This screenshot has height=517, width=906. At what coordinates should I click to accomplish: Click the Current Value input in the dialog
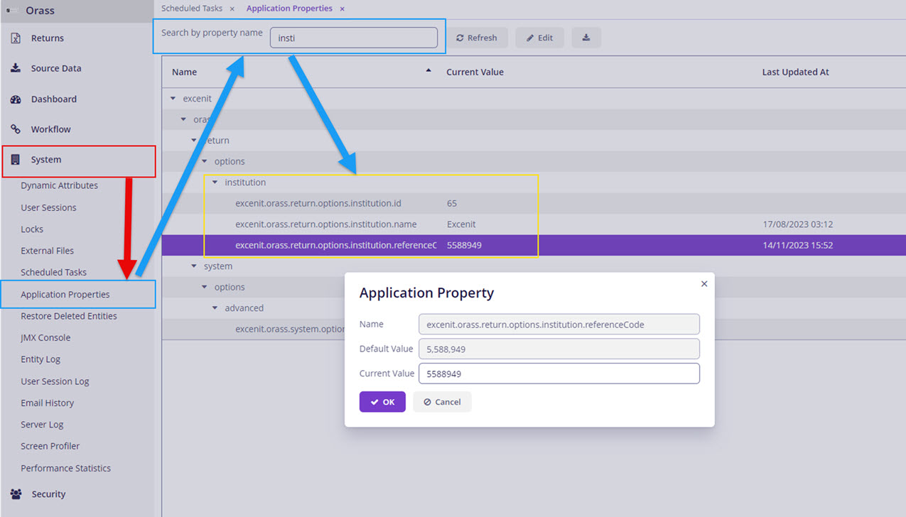click(x=559, y=373)
